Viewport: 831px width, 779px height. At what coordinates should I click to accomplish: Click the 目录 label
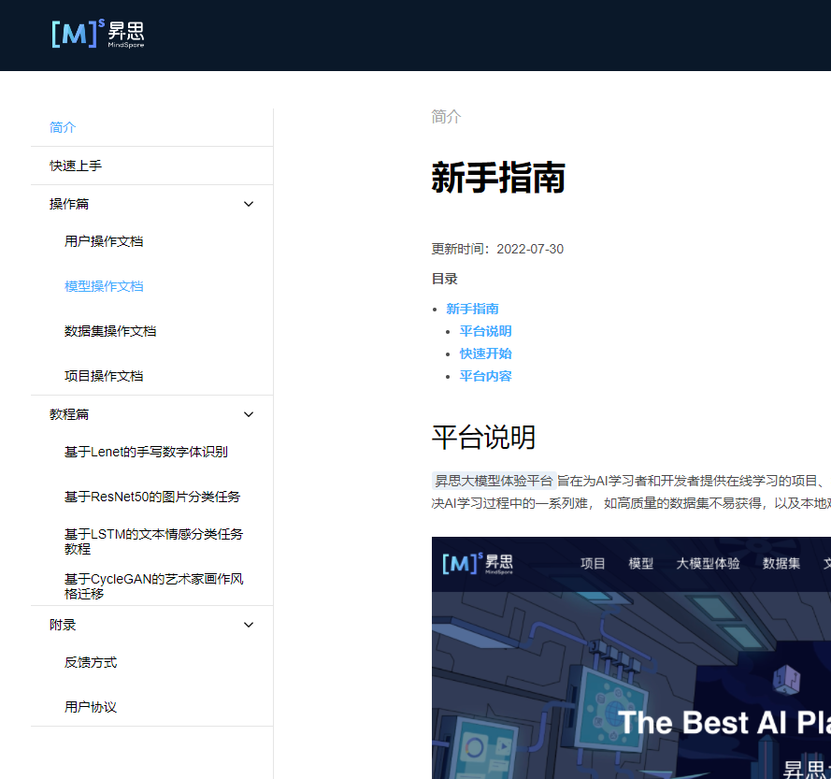(445, 279)
